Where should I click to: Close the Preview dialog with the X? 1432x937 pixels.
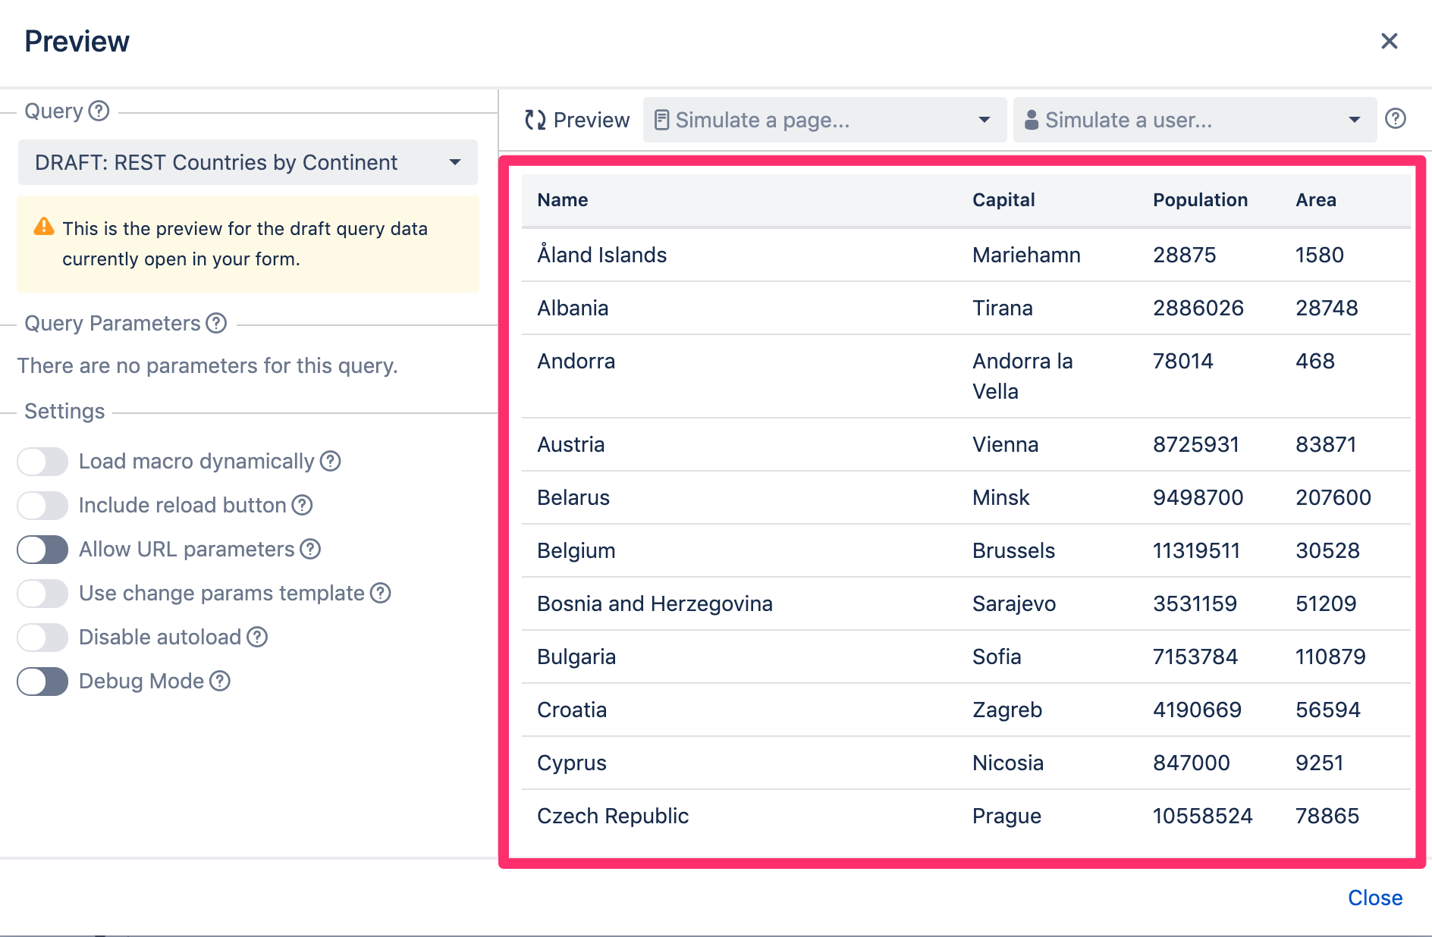click(1389, 41)
